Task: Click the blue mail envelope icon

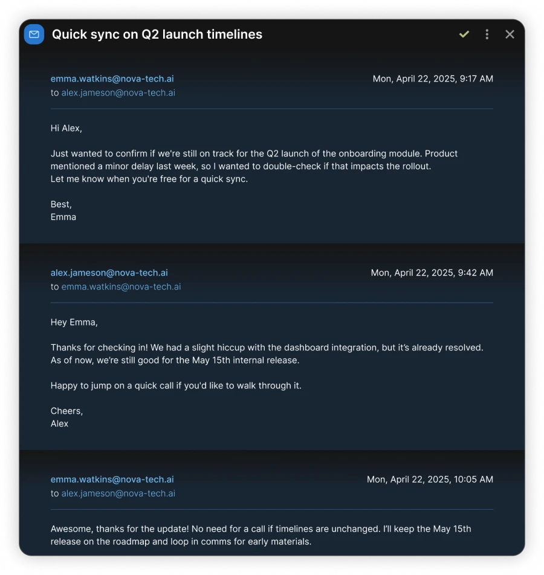Action: pyautogui.click(x=34, y=34)
